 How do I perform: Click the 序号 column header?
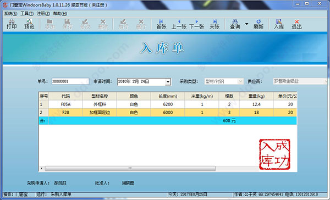tap(44, 96)
